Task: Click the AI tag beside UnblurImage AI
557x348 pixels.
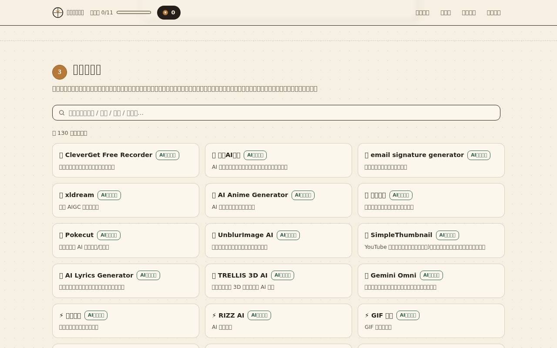Action: (288, 235)
